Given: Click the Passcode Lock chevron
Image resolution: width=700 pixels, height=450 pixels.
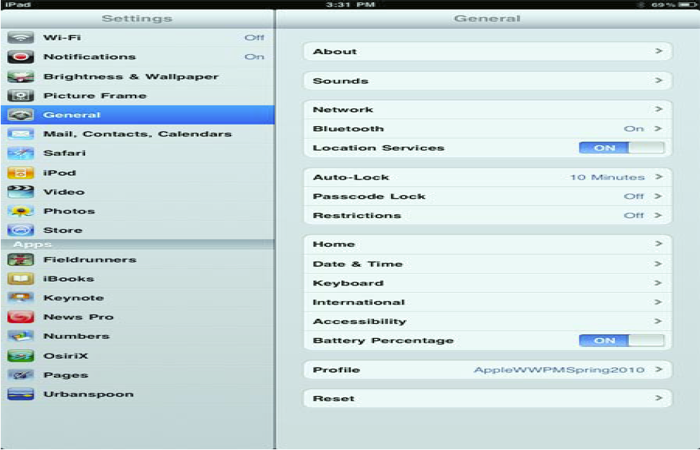Looking at the screenshot, I should 659,196.
